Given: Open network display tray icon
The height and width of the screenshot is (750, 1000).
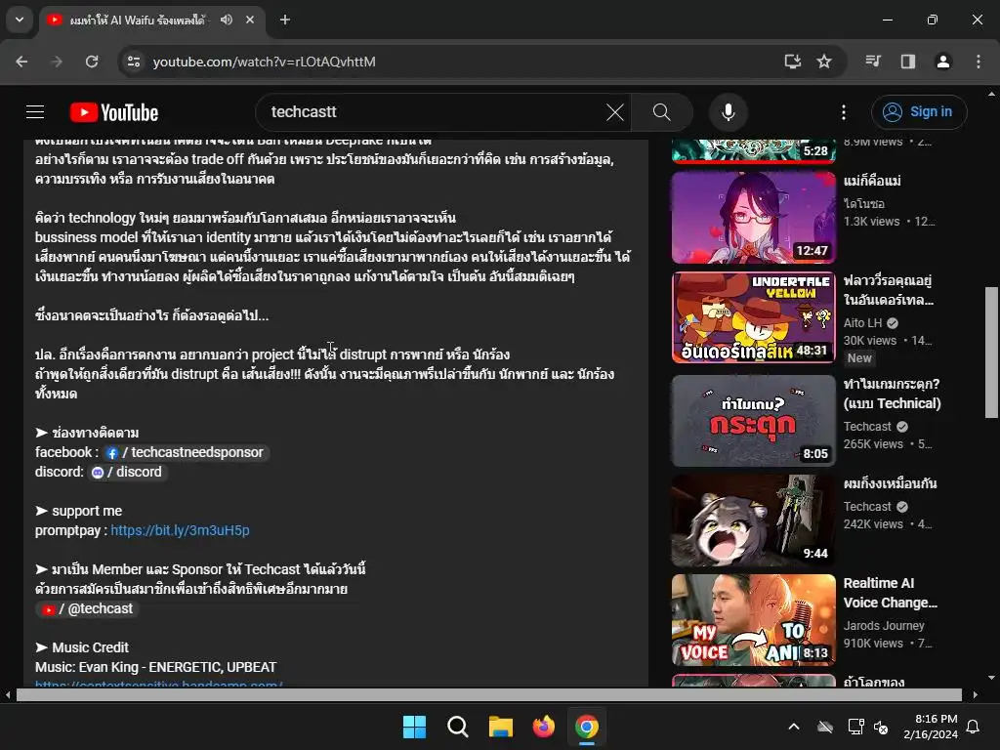Looking at the screenshot, I should [855, 727].
